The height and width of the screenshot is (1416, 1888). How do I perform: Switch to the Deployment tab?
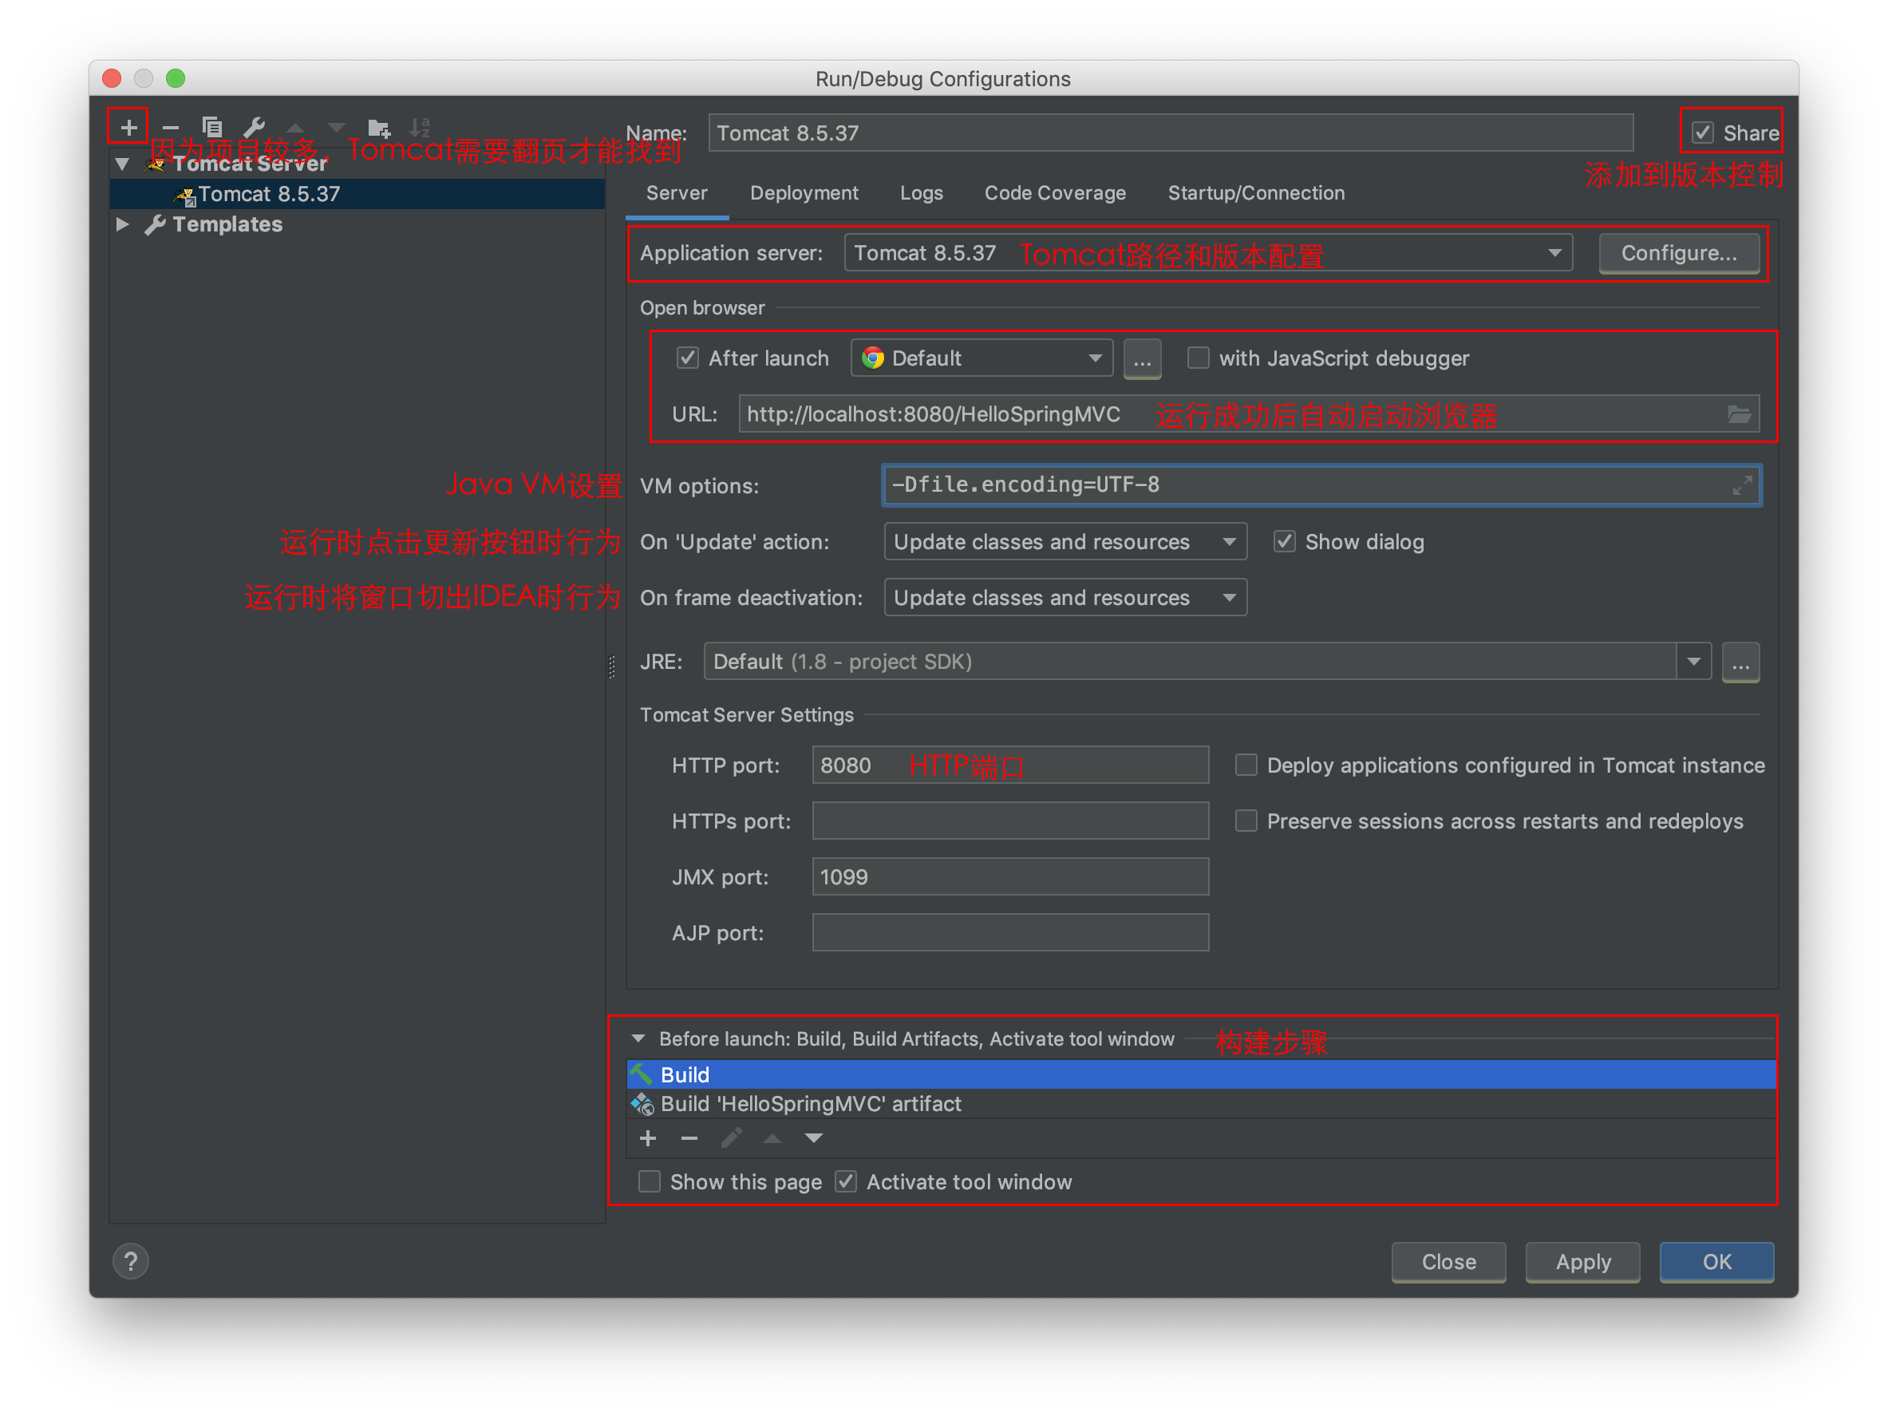[804, 193]
